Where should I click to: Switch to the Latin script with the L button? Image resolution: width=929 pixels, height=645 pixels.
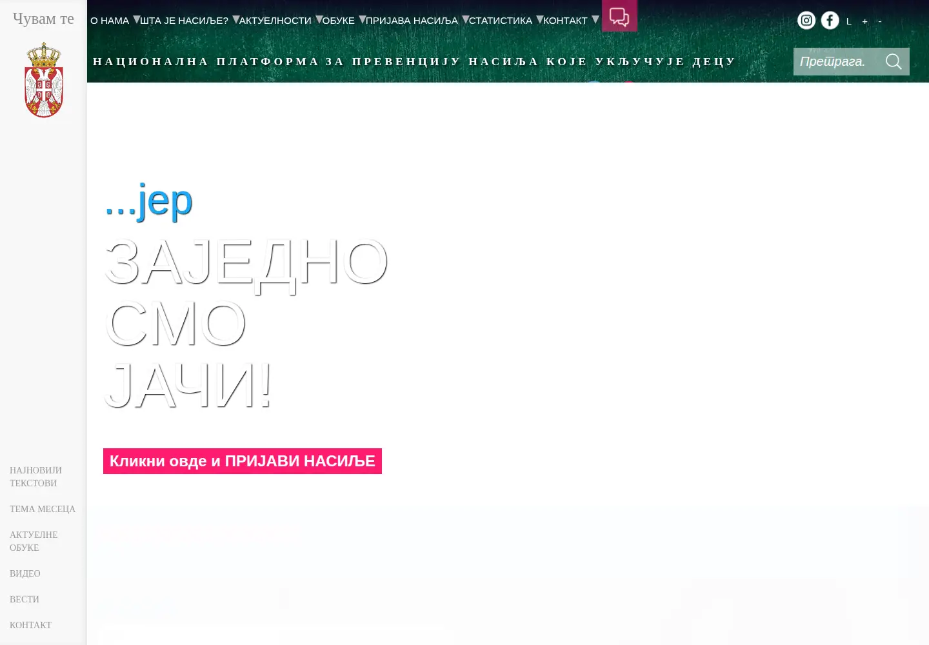(x=849, y=21)
